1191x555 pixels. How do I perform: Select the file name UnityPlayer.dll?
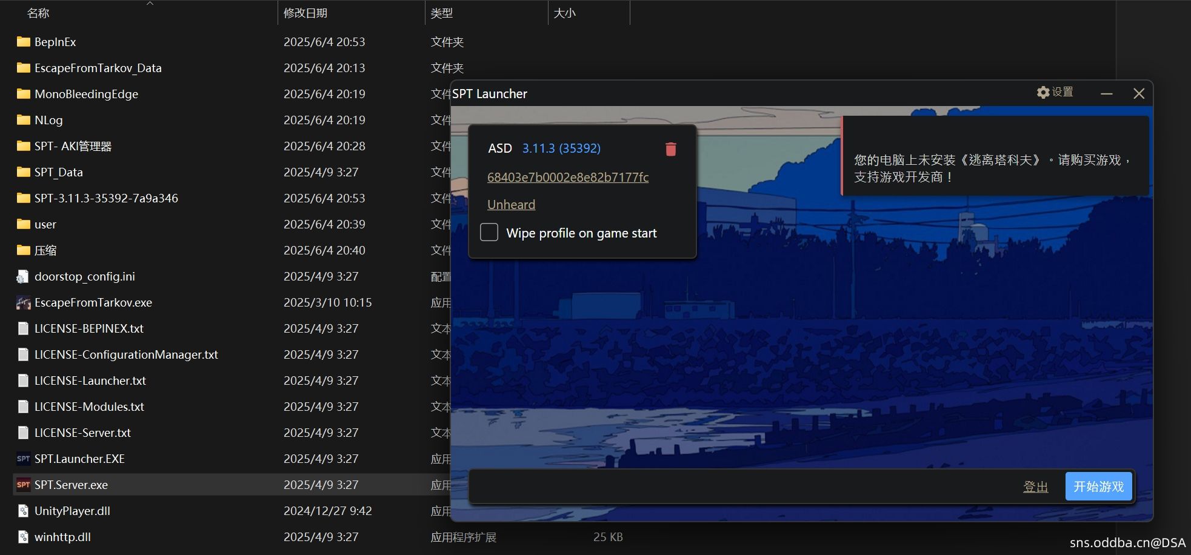point(72,511)
